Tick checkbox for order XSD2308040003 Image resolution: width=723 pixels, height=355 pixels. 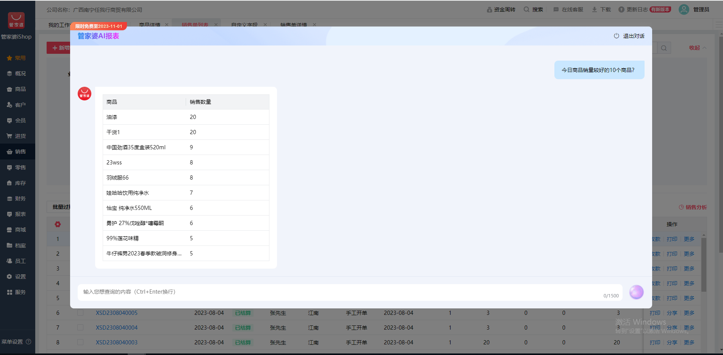coord(80,342)
